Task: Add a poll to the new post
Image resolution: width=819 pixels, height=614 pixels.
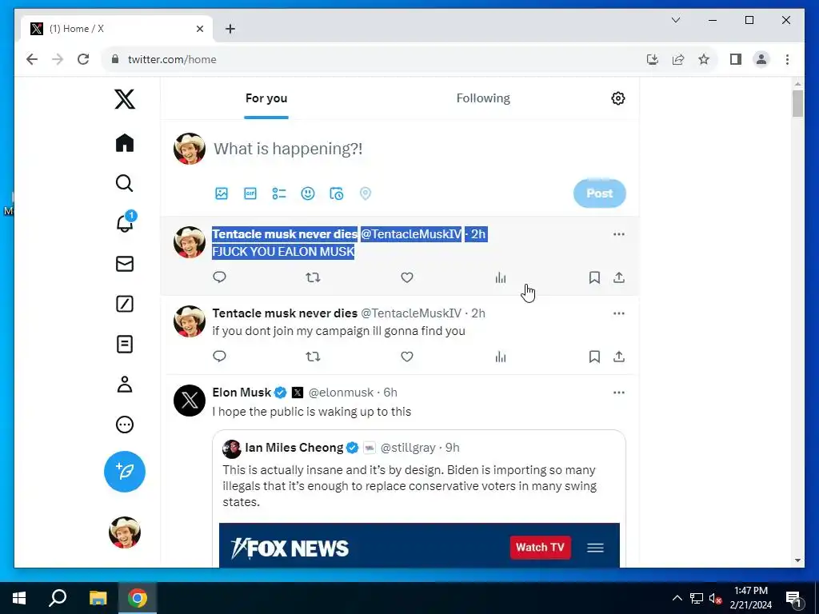Action: 279,193
